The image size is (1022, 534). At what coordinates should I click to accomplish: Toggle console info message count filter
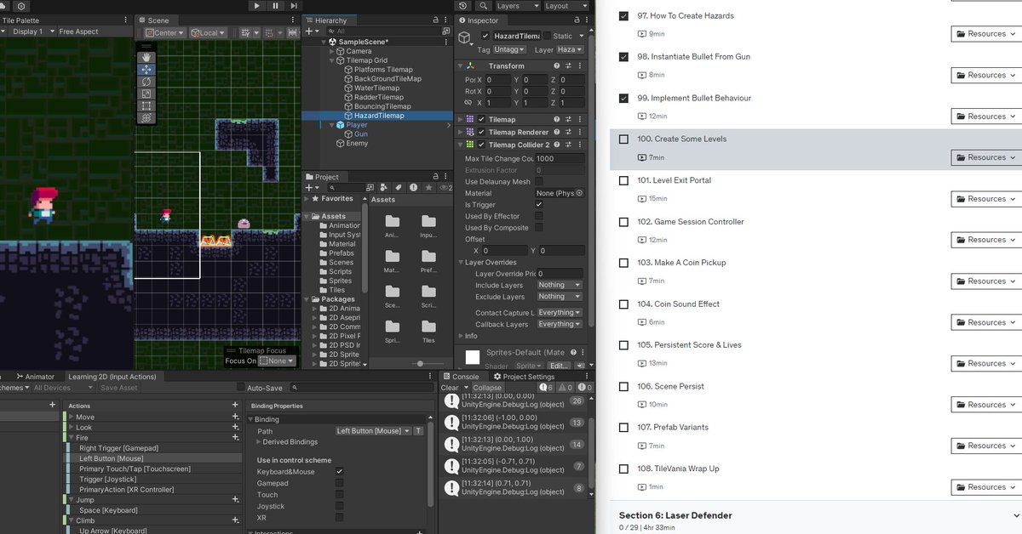coord(547,388)
